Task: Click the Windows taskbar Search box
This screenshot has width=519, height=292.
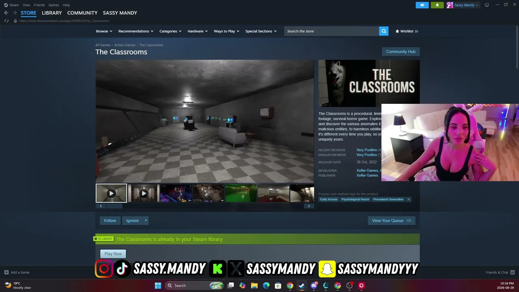Action: (194, 286)
